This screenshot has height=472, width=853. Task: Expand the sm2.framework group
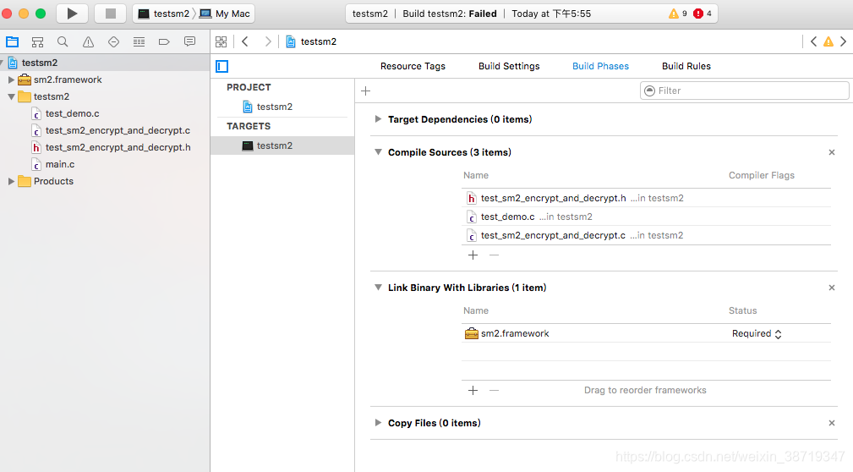11,80
